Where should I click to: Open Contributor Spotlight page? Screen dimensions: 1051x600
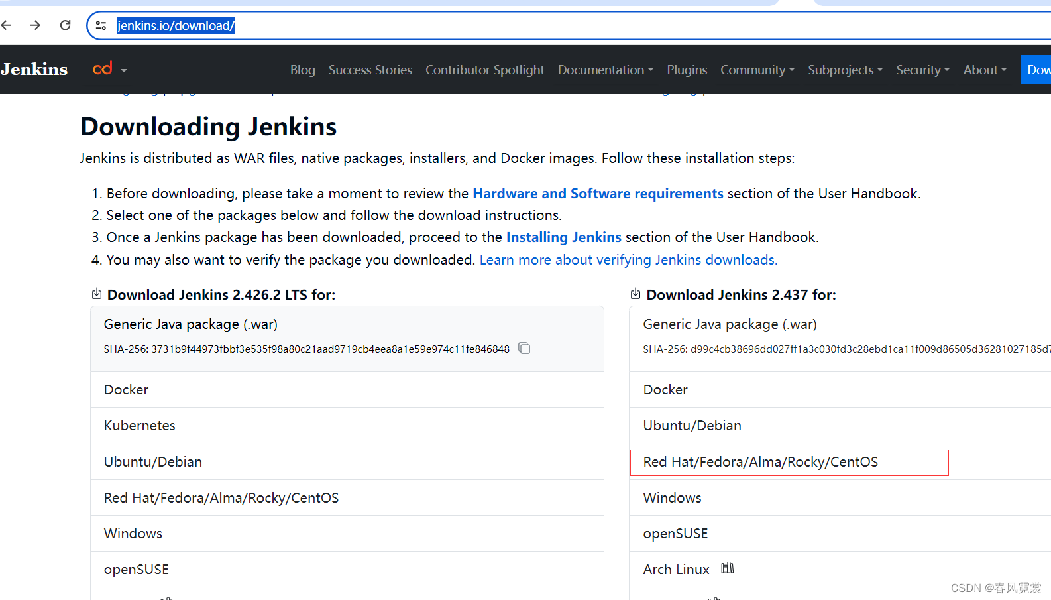(485, 70)
